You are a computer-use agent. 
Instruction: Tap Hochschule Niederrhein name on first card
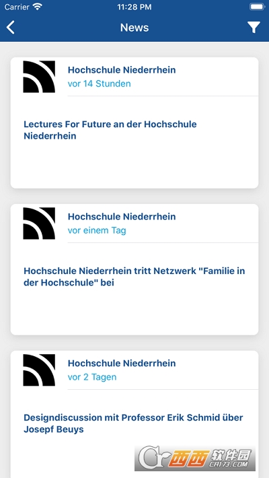point(122,70)
